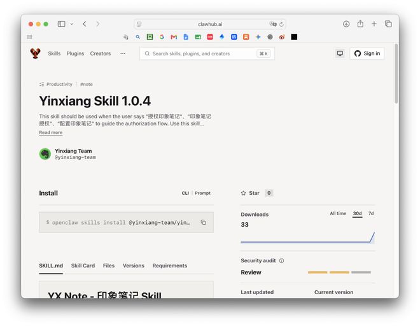Click the Security audit info icon
This screenshot has width=420, height=326.
(x=281, y=260)
